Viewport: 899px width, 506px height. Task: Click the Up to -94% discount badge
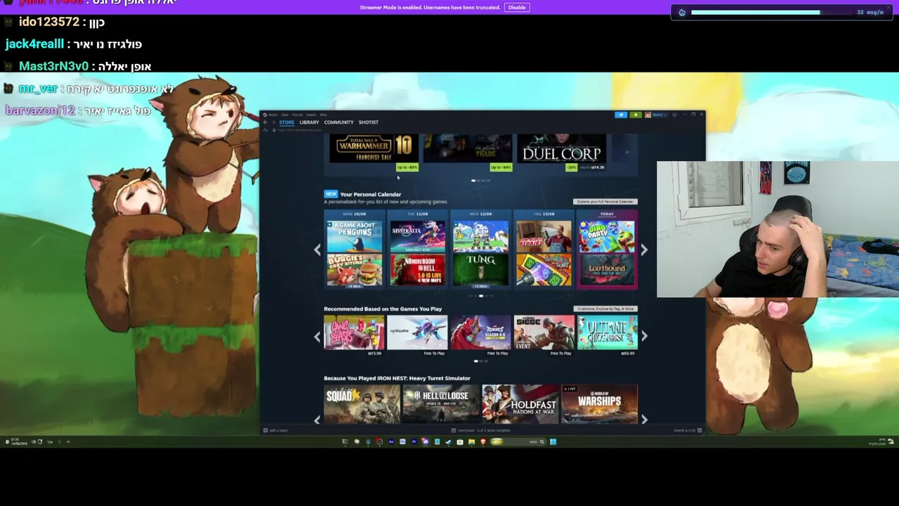501,167
